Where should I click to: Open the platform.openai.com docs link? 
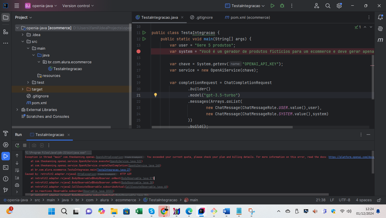[x=351, y=157]
